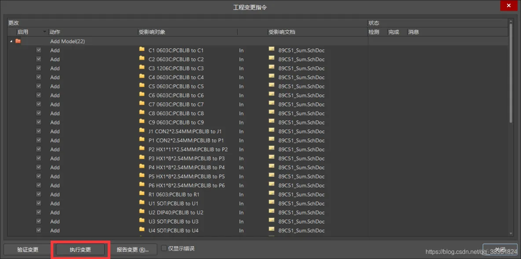The width and height of the screenshot is (521, 259).
Task: Click 89C51_Sum.SchDoc text in J1 row
Action: (301, 131)
